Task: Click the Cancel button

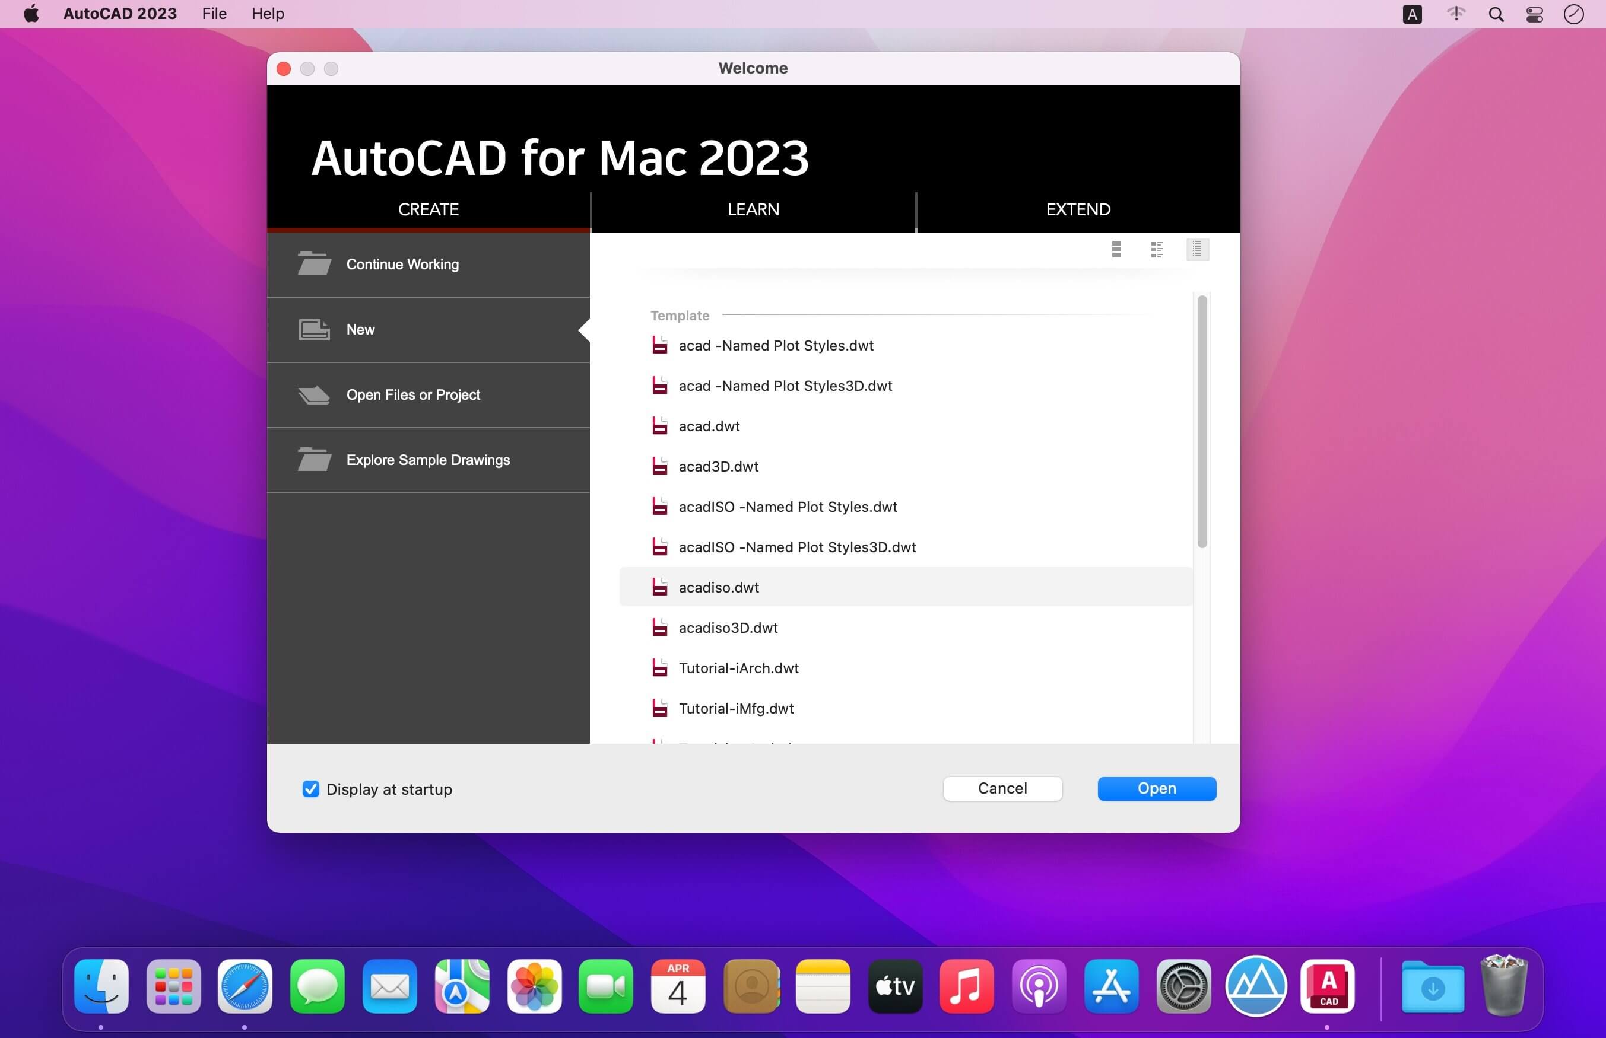Action: coord(1002,789)
